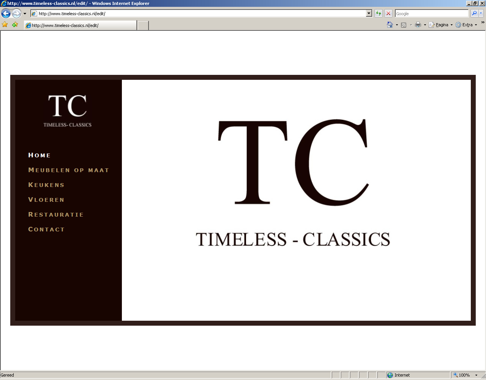Screen dimensions: 486x380
Task: Click the Back navigation arrow
Action: click(6, 14)
